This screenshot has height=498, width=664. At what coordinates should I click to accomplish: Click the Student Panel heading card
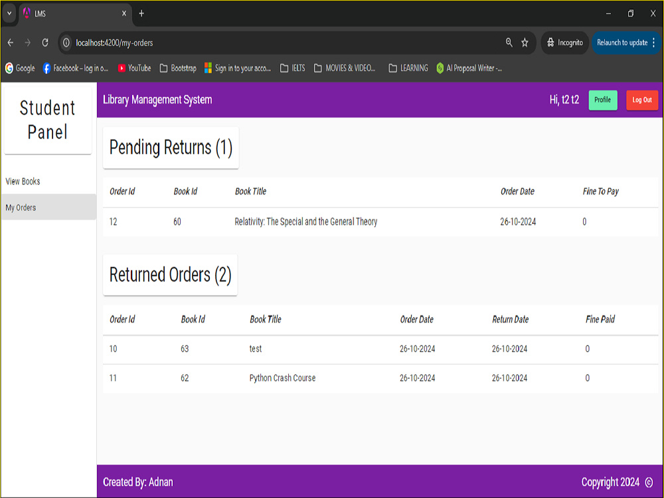tap(48, 119)
